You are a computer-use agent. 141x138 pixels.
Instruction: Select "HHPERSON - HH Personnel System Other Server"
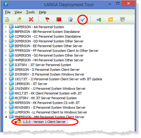point(49,60)
